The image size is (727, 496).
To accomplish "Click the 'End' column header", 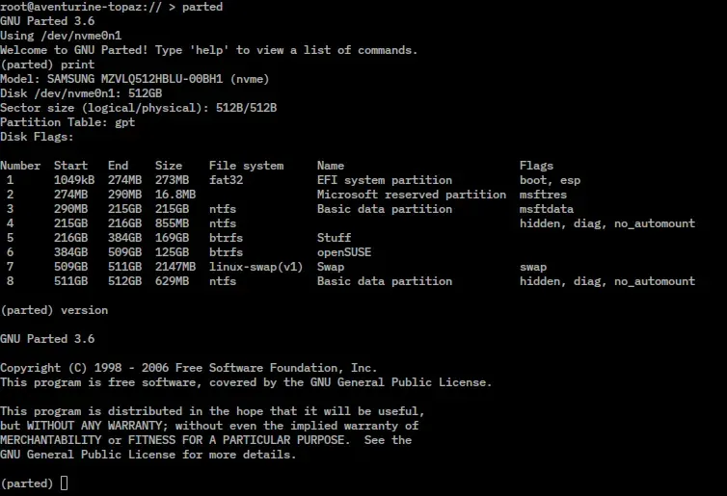I will tap(119, 166).
